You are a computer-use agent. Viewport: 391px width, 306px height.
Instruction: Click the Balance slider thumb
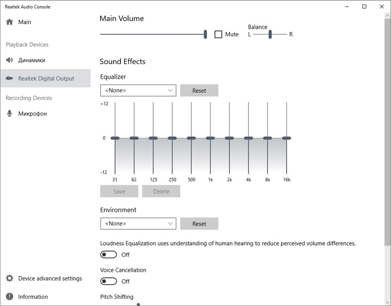click(270, 34)
